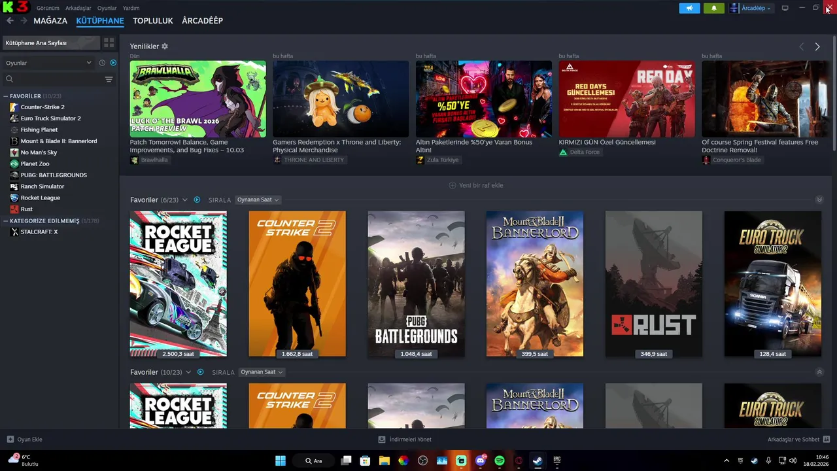Screen dimensions: 837x471
Task: Open Oyunan Saat sort dropdown on Favoriler (10/23)
Action: (262, 372)
